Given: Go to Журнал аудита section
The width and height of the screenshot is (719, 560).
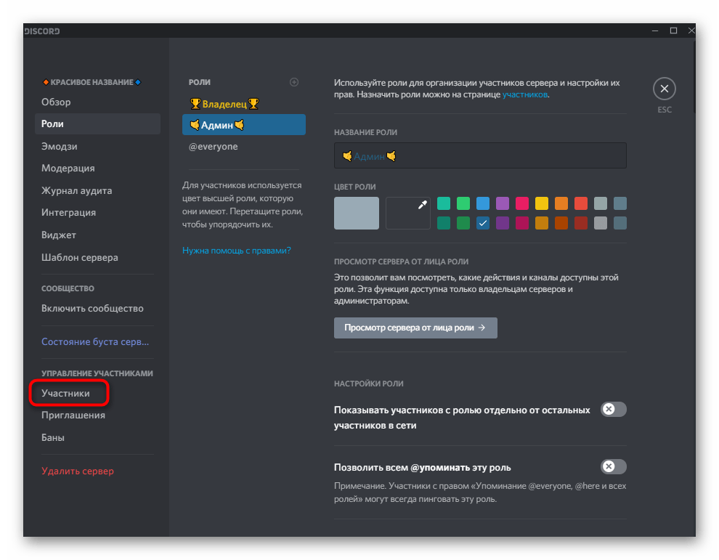Looking at the screenshot, I should pos(77,190).
